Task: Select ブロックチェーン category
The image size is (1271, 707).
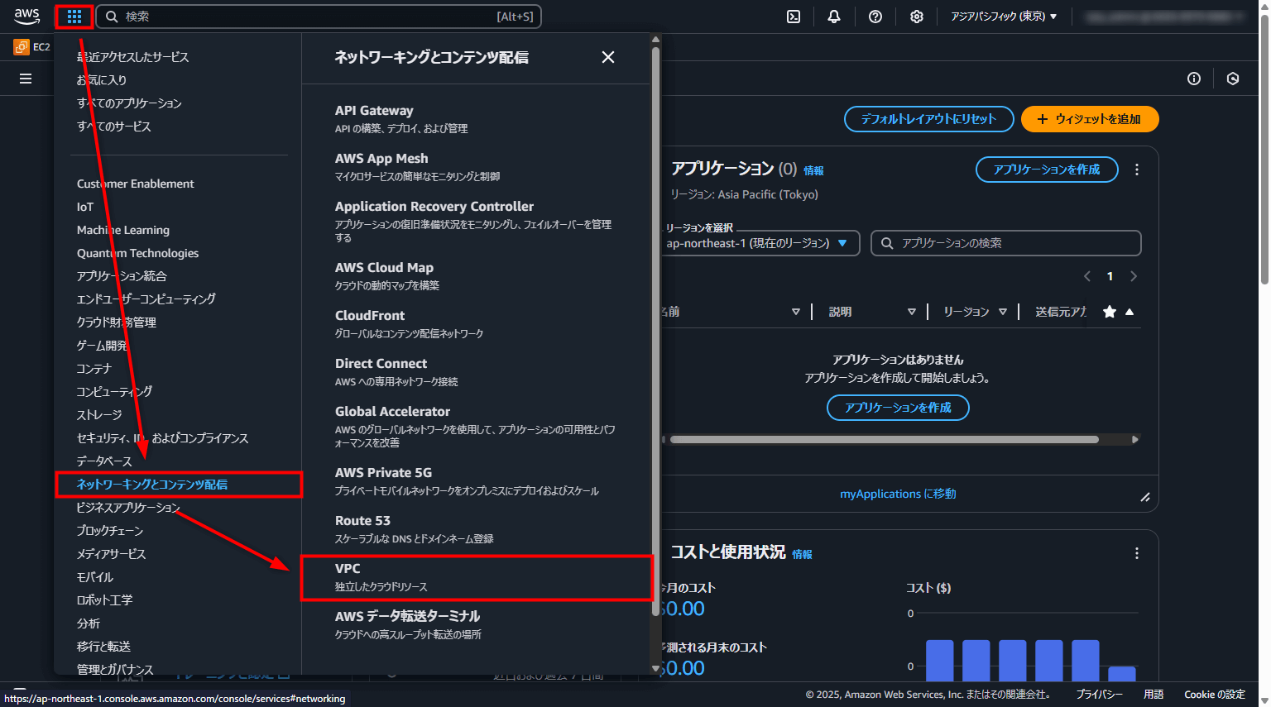Action: click(x=110, y=531)
